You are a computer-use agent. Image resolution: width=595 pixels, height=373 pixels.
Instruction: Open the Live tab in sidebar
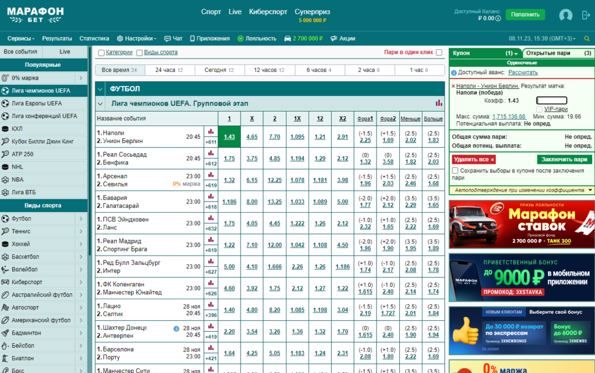point(64,52)
